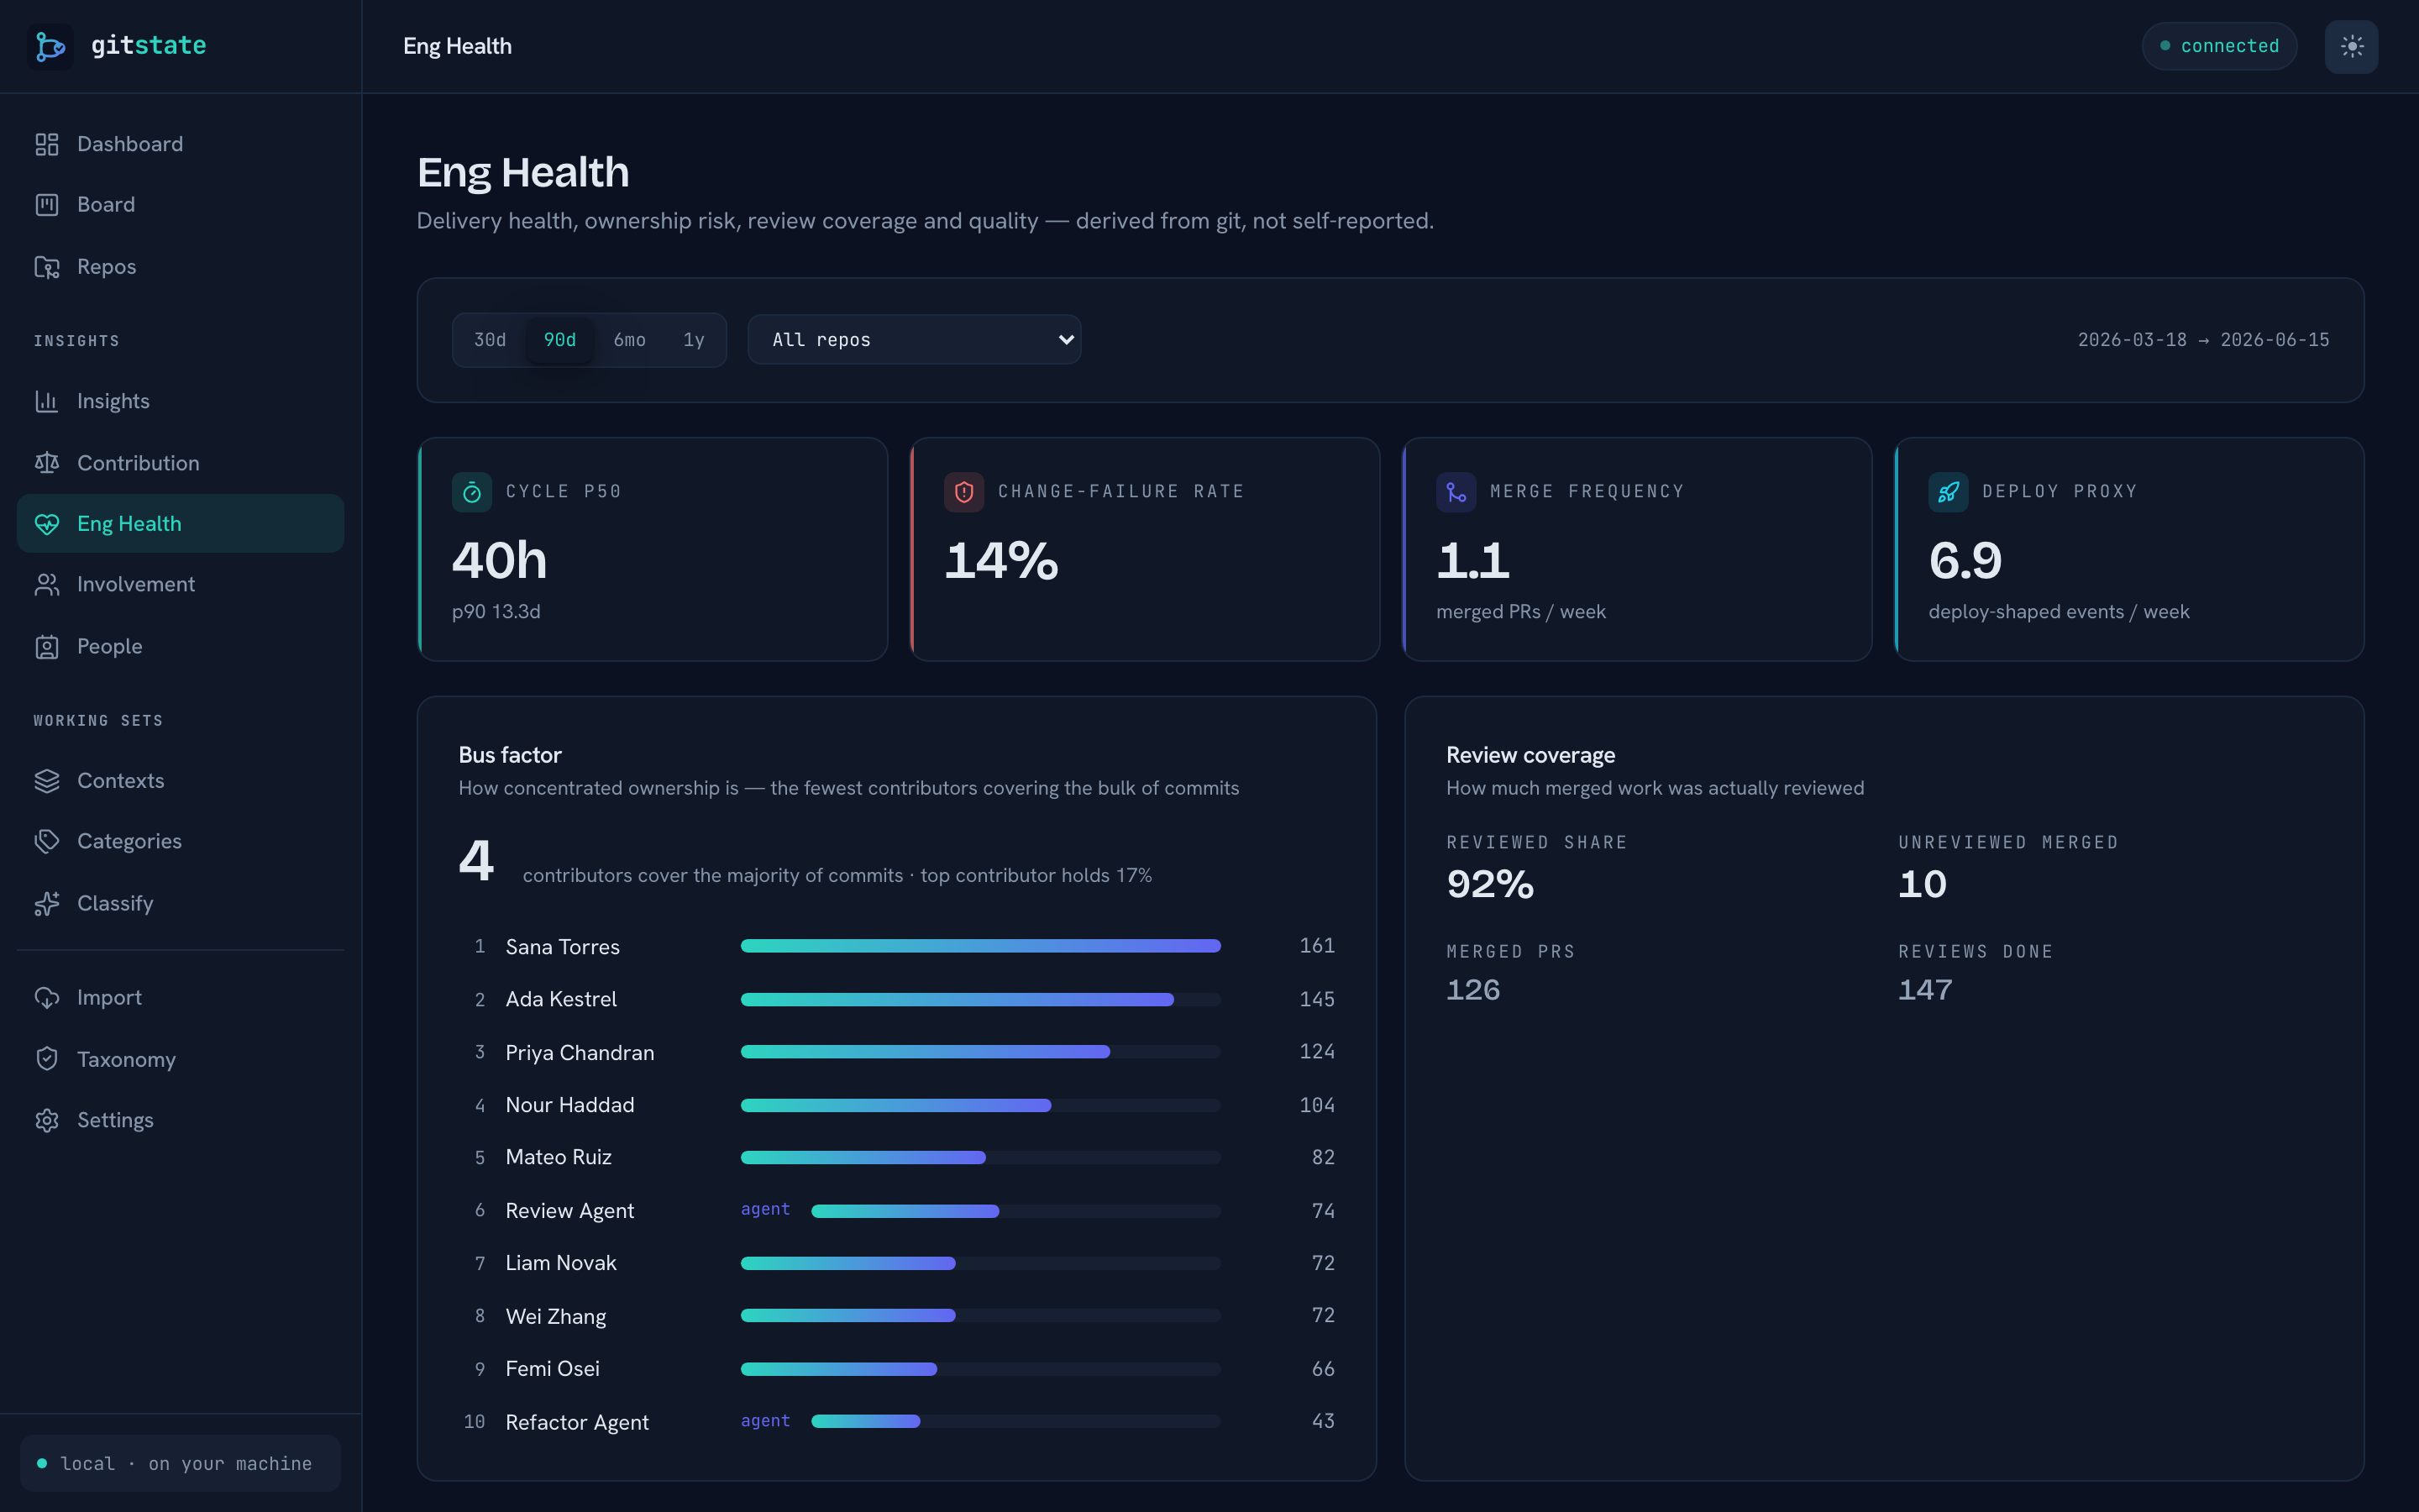Click the Eng Health heartbeat icon
This screenshot has width=2419, height=1512.
tap(47, 524)
